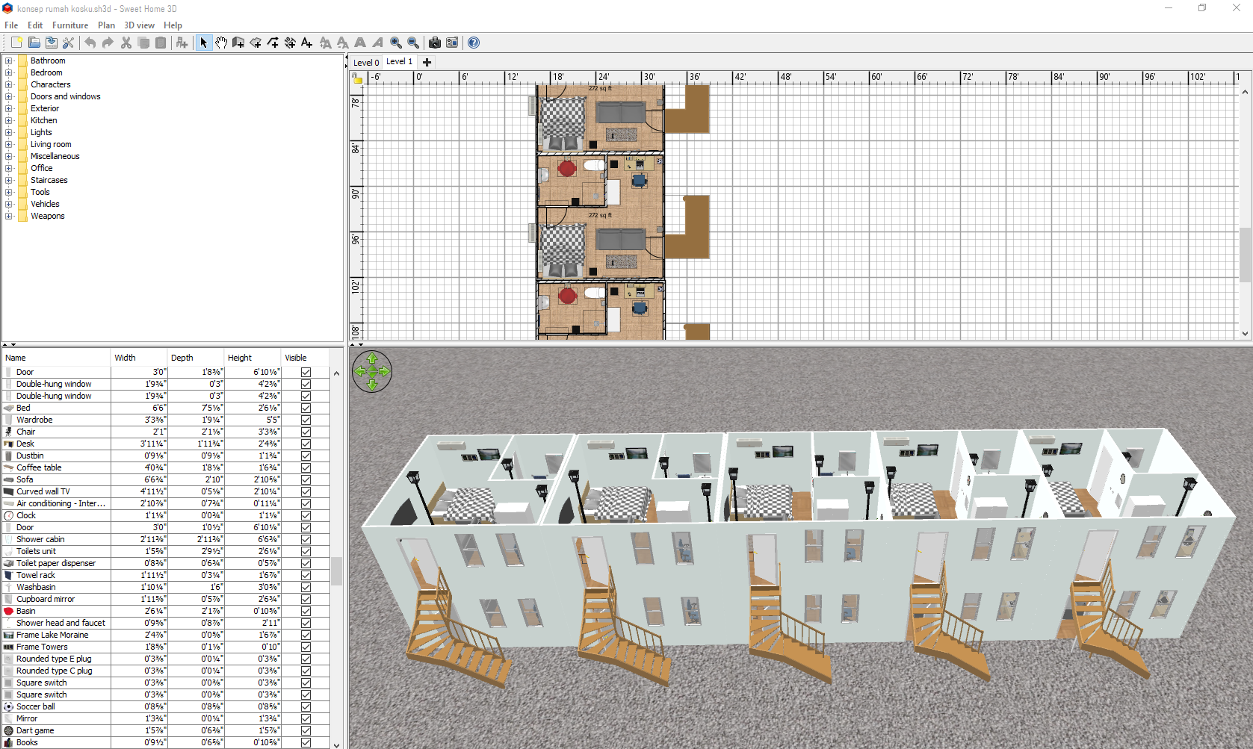Expand the Kitchen catalog folder
Screen dimensions: 1253x749
point(9,120)
